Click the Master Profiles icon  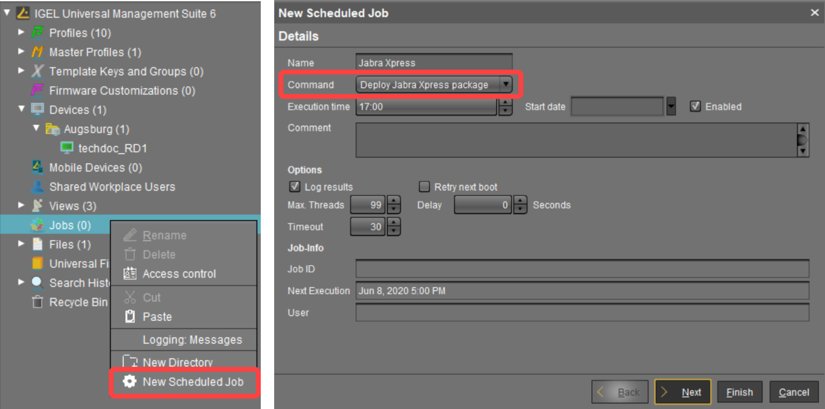tap(38, 52)
